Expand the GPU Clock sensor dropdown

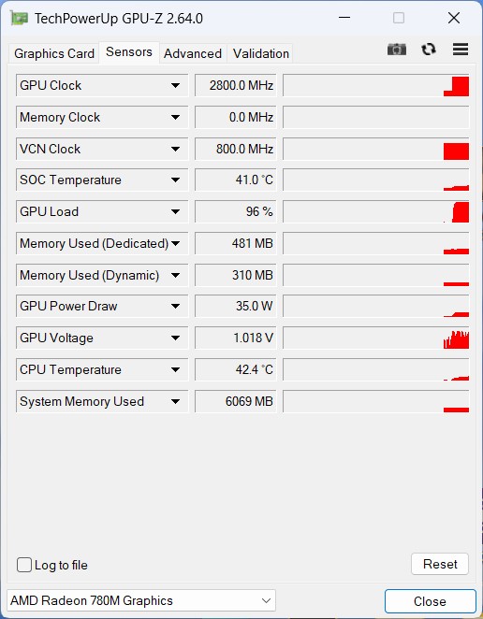coord(175,85)
